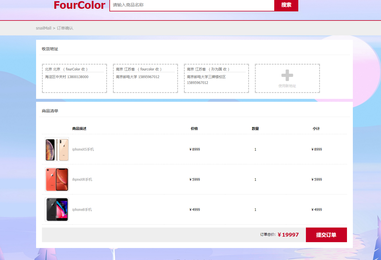This screenshot has width=381, height=260.
Task: Open the iphoneXS手机 product link
Action: point(83,149)
